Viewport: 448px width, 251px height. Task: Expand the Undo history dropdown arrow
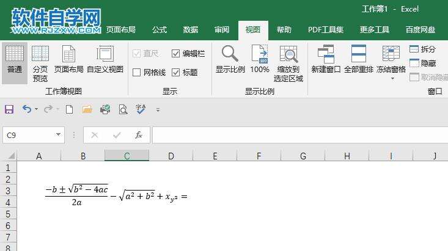pyautogui.click(x=36, y=109)
